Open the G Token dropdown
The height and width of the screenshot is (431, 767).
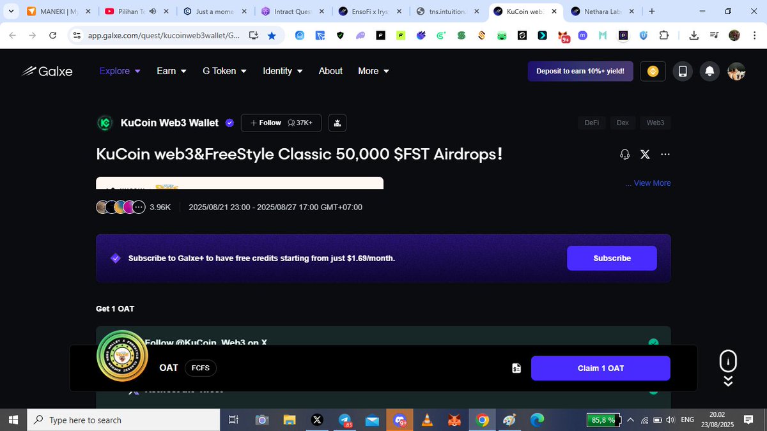point(224,71)
